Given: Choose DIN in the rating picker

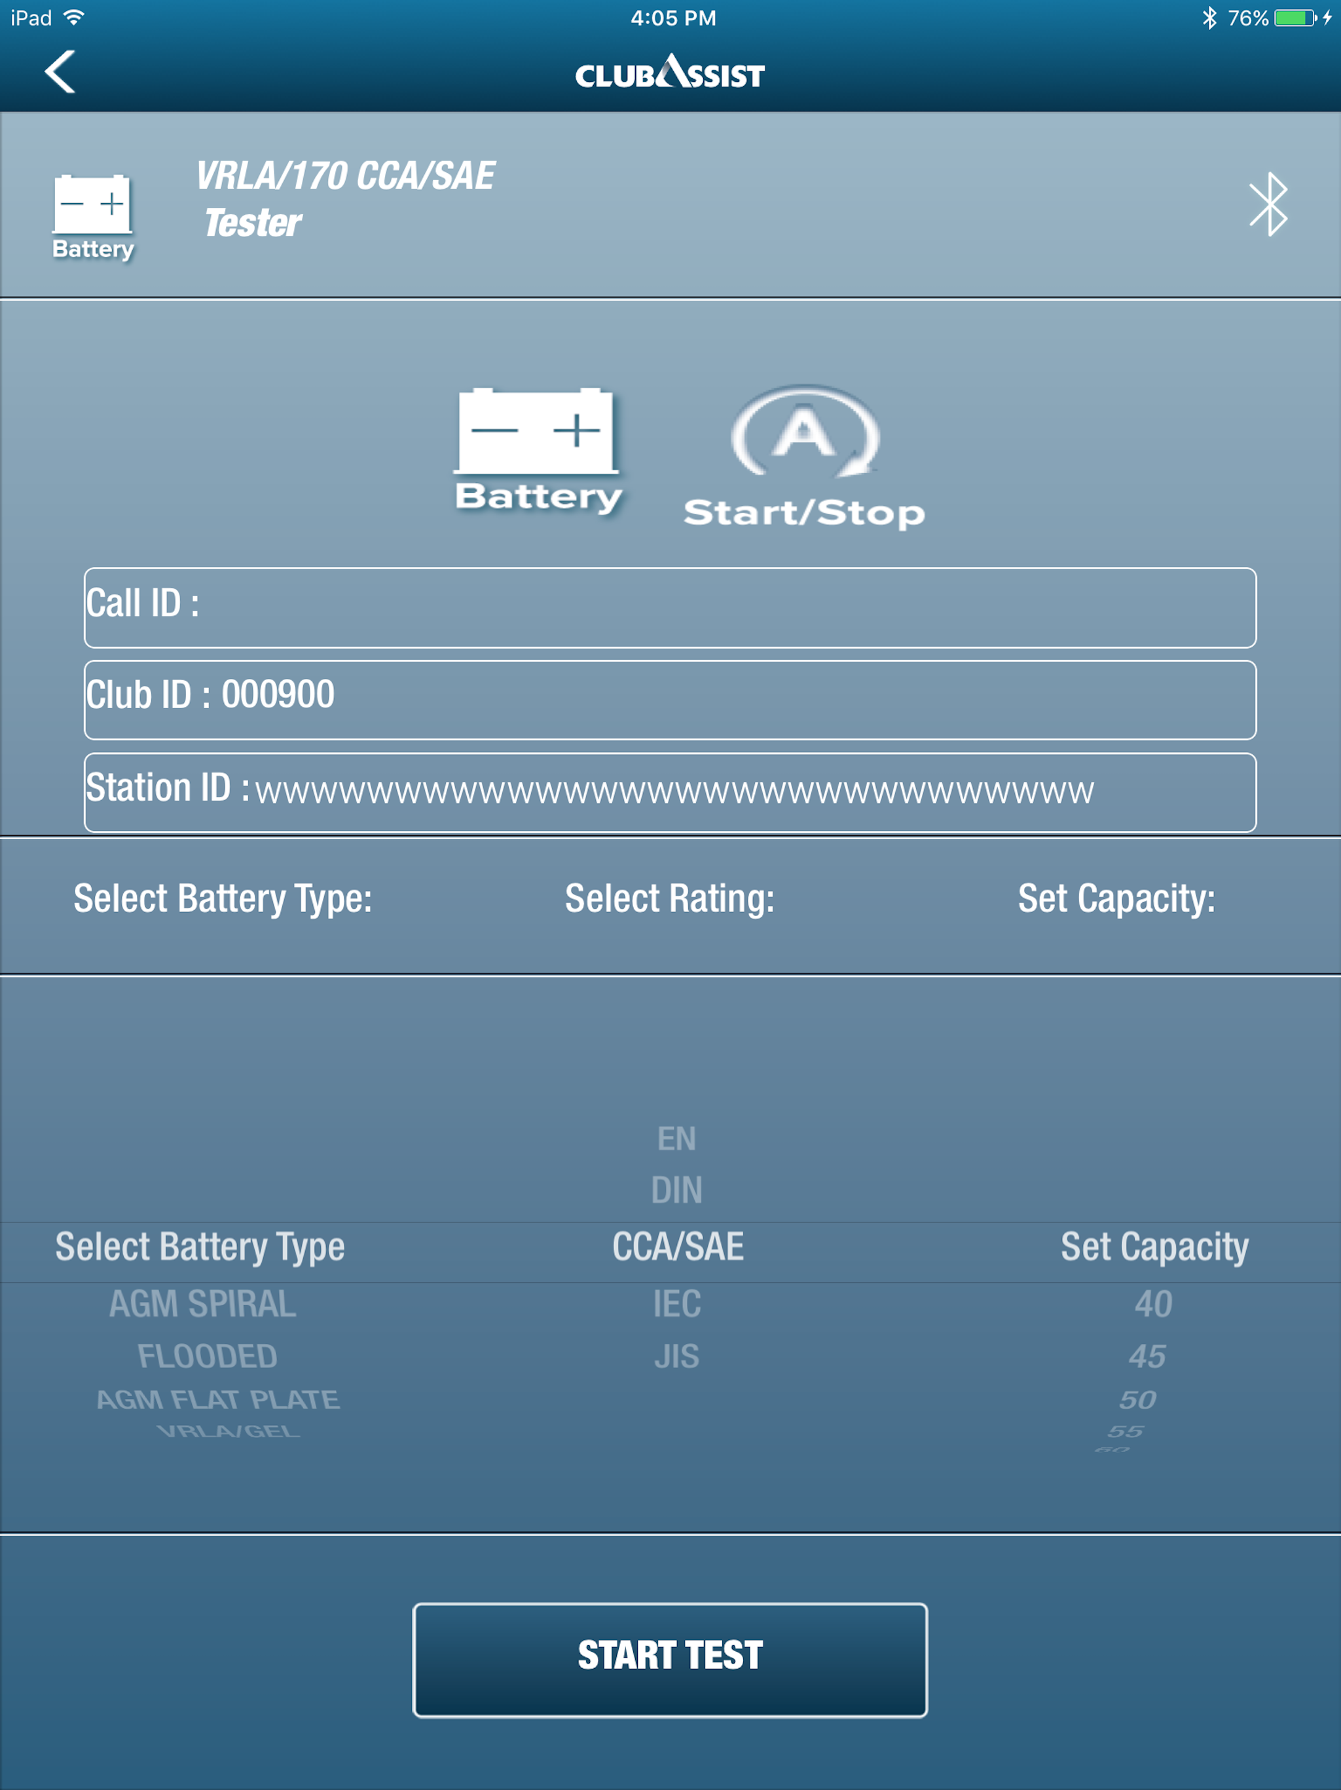Looking at the screenshot, I should 676,1190.
